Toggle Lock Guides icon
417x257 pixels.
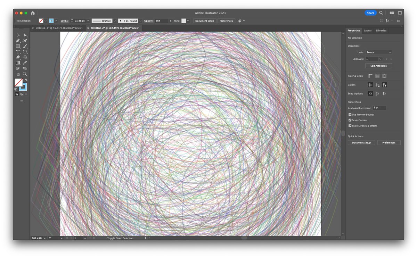tap(377, 85)
